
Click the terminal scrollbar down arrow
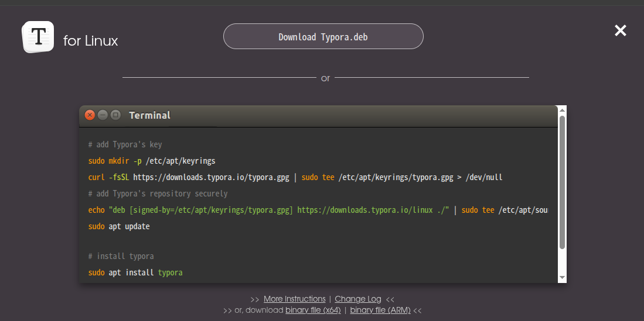tap(563, 278)
